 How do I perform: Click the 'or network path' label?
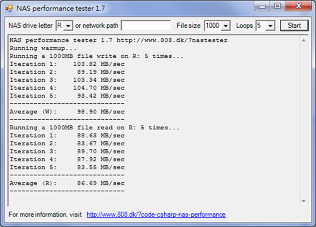97,26
